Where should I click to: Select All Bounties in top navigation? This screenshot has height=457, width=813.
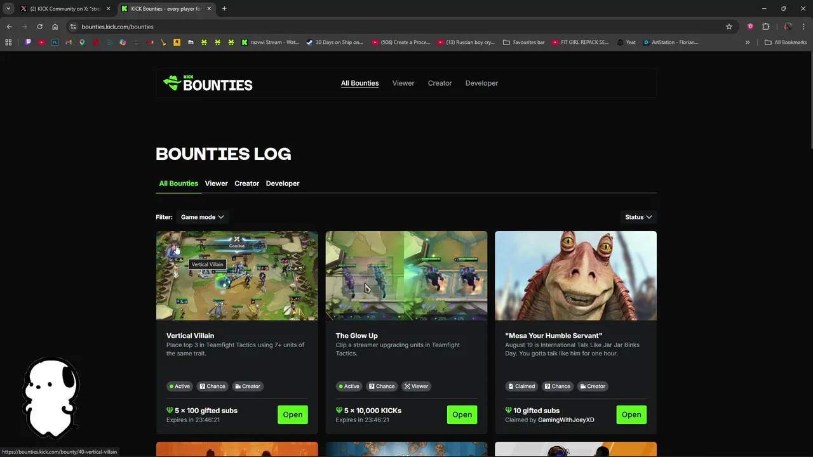point(359,83)
